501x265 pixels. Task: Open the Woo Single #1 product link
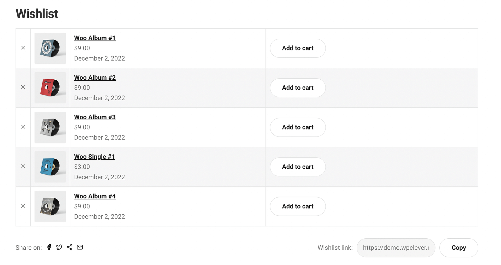pos(95,157)
